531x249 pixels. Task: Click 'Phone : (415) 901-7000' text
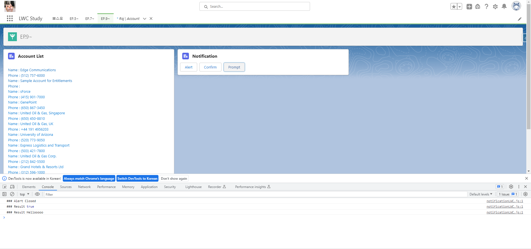(x=26, y=97)
